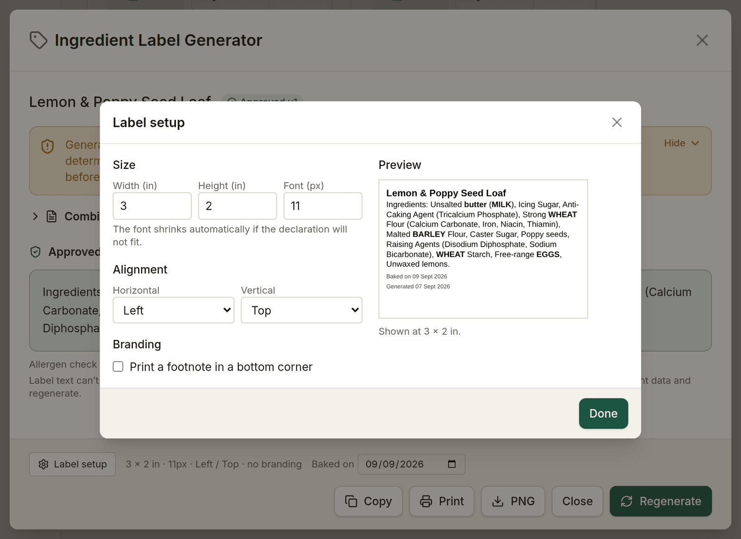This screenshot has height=539, width=741.
Task: Click the 'Label setup' dialog title
Action: click(149, 123)
